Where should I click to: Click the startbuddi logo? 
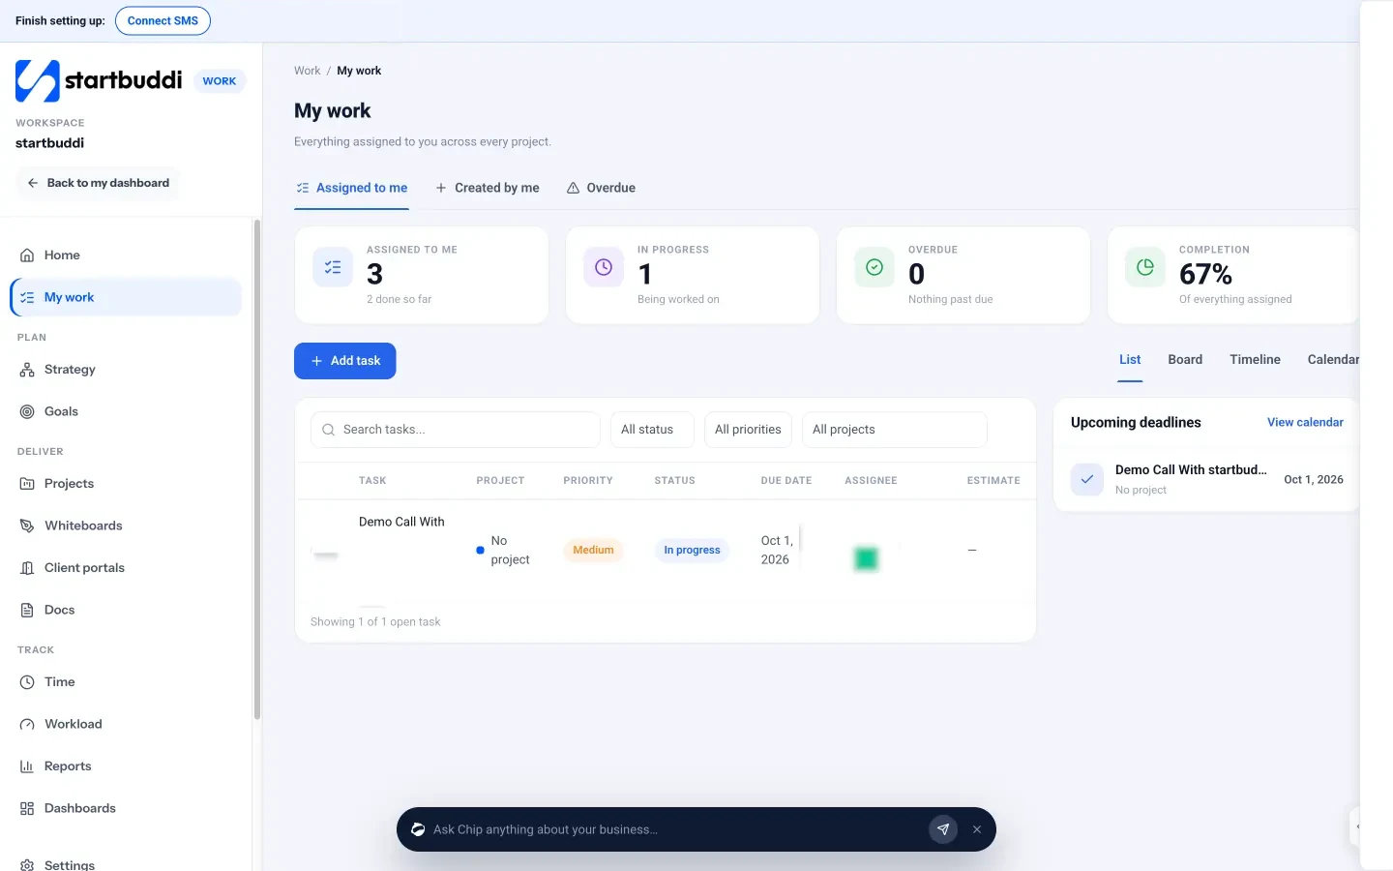click(x=99, y=80)
